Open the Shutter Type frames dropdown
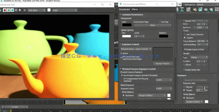The height and width of the screenshot is (112, 219). pos(199,57)
